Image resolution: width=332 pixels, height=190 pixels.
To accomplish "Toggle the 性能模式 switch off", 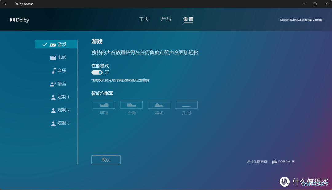I will 97,72.
